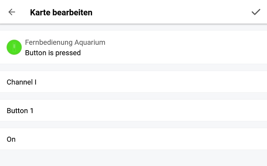Viewport: 267px width, 166px height.
Task: Go back using the left arrow
Action: (12, 12)
